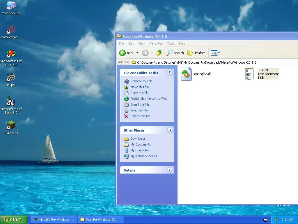Open Search pane in Explorer toolbar
Screen dimensions: 298x224
[175, 53]
